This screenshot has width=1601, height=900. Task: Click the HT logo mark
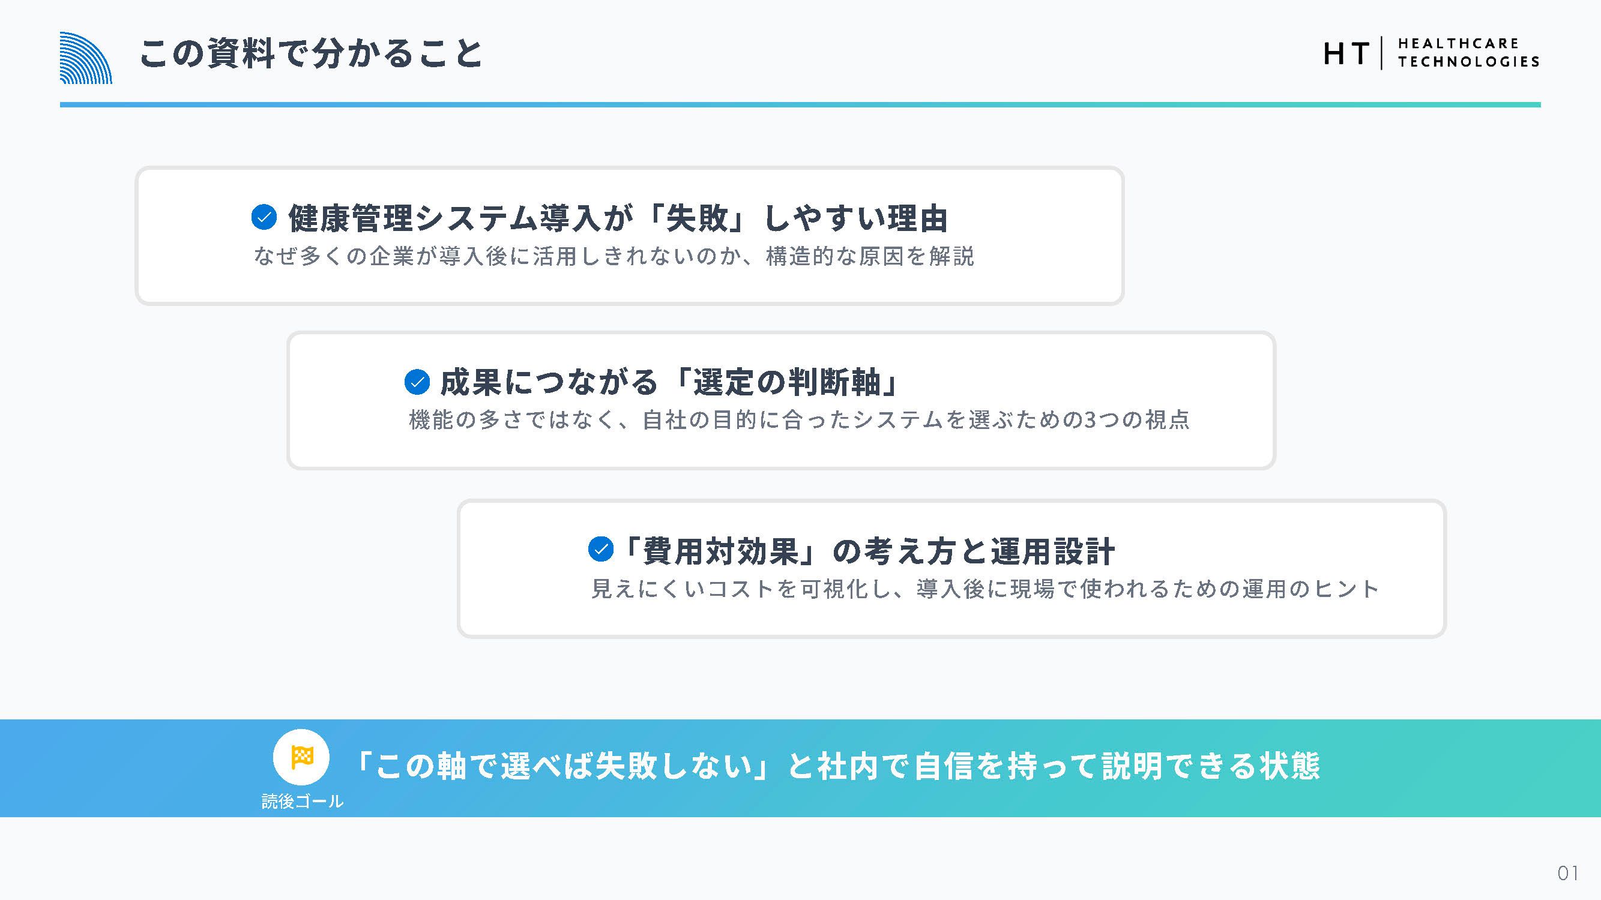pos(1346,53)
